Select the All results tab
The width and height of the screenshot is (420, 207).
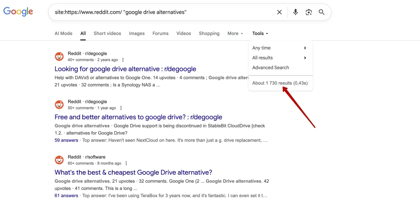[x=83, y=34]
